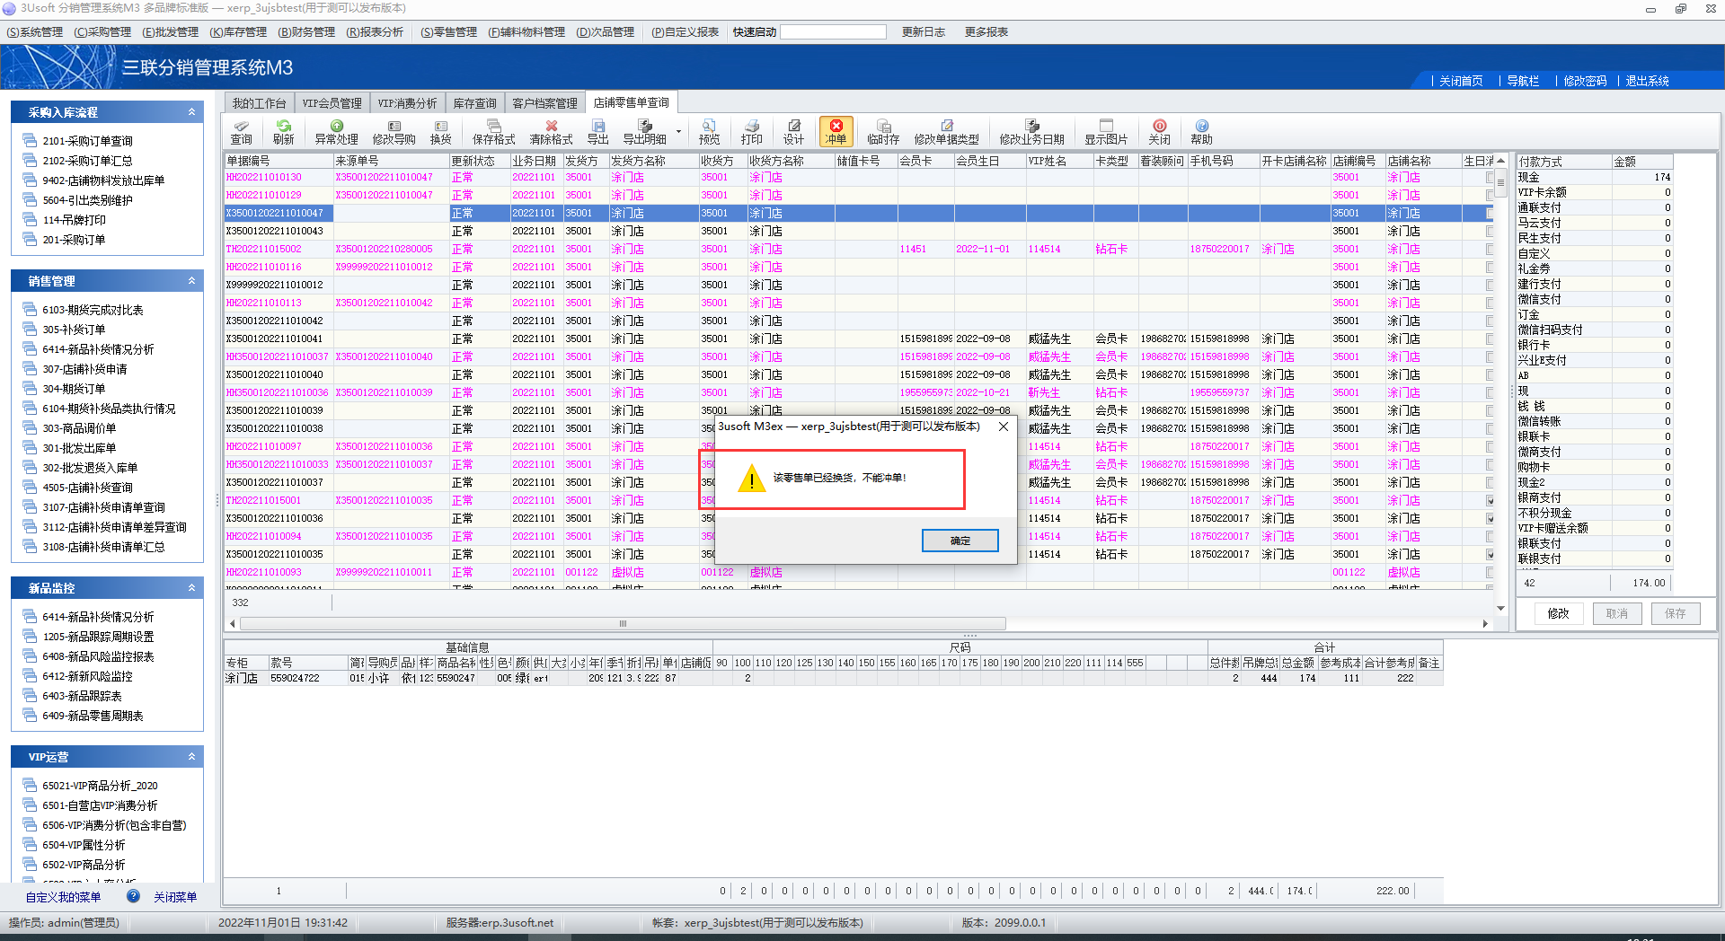
Task: Click the help icon beside 关闭菜单
Action: 133,896
